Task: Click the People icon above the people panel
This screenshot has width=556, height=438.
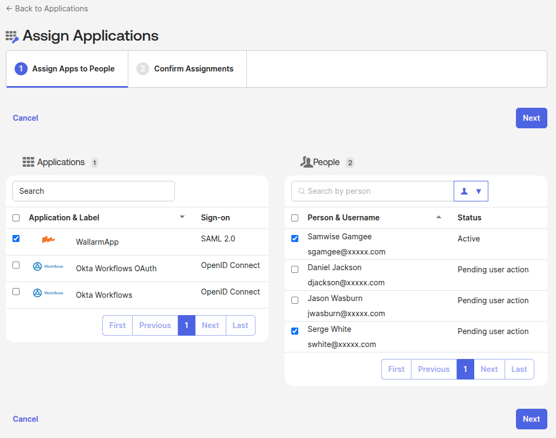Action: [x=308, y=161]
